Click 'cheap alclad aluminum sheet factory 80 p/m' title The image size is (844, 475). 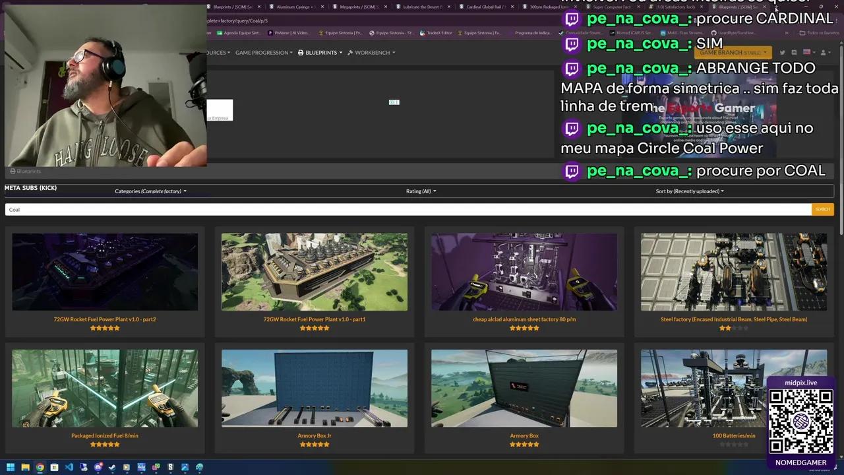(x=524, y=319)
